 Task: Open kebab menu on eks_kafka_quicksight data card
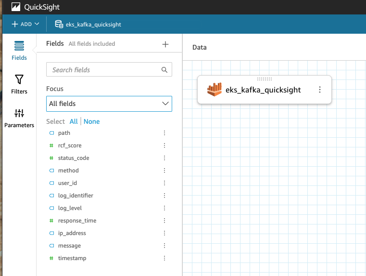pos(320,90)
